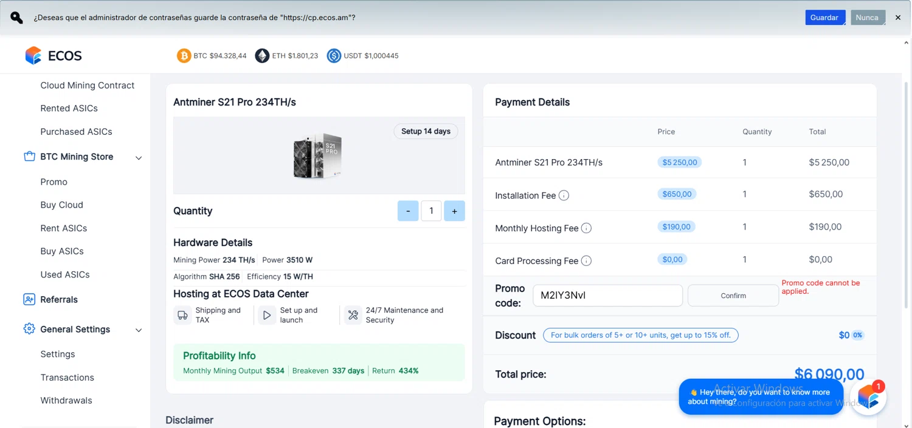Open Cloud Mining Contract page

(87, 85)
